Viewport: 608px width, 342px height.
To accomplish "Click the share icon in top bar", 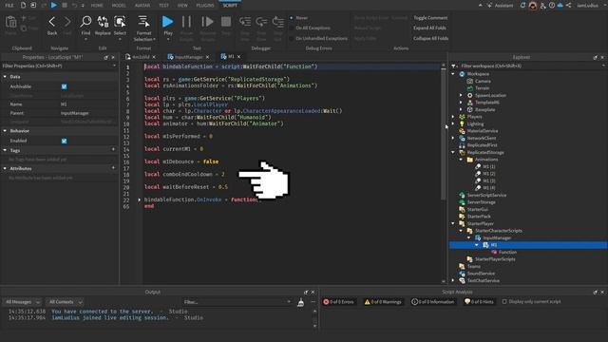I will (x=569, y=5).
